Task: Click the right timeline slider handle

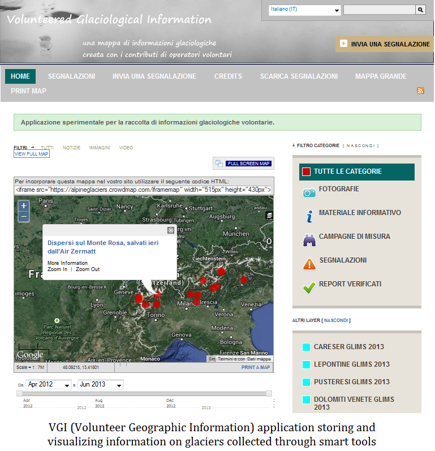Action: pyautogui.click(x=269, y=393)
